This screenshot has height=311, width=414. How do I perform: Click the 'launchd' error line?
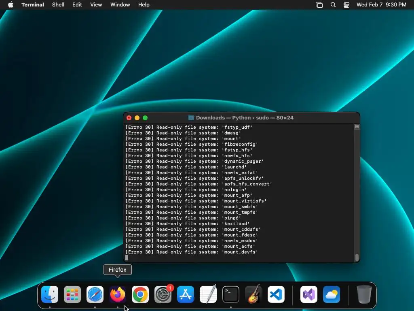186,167
